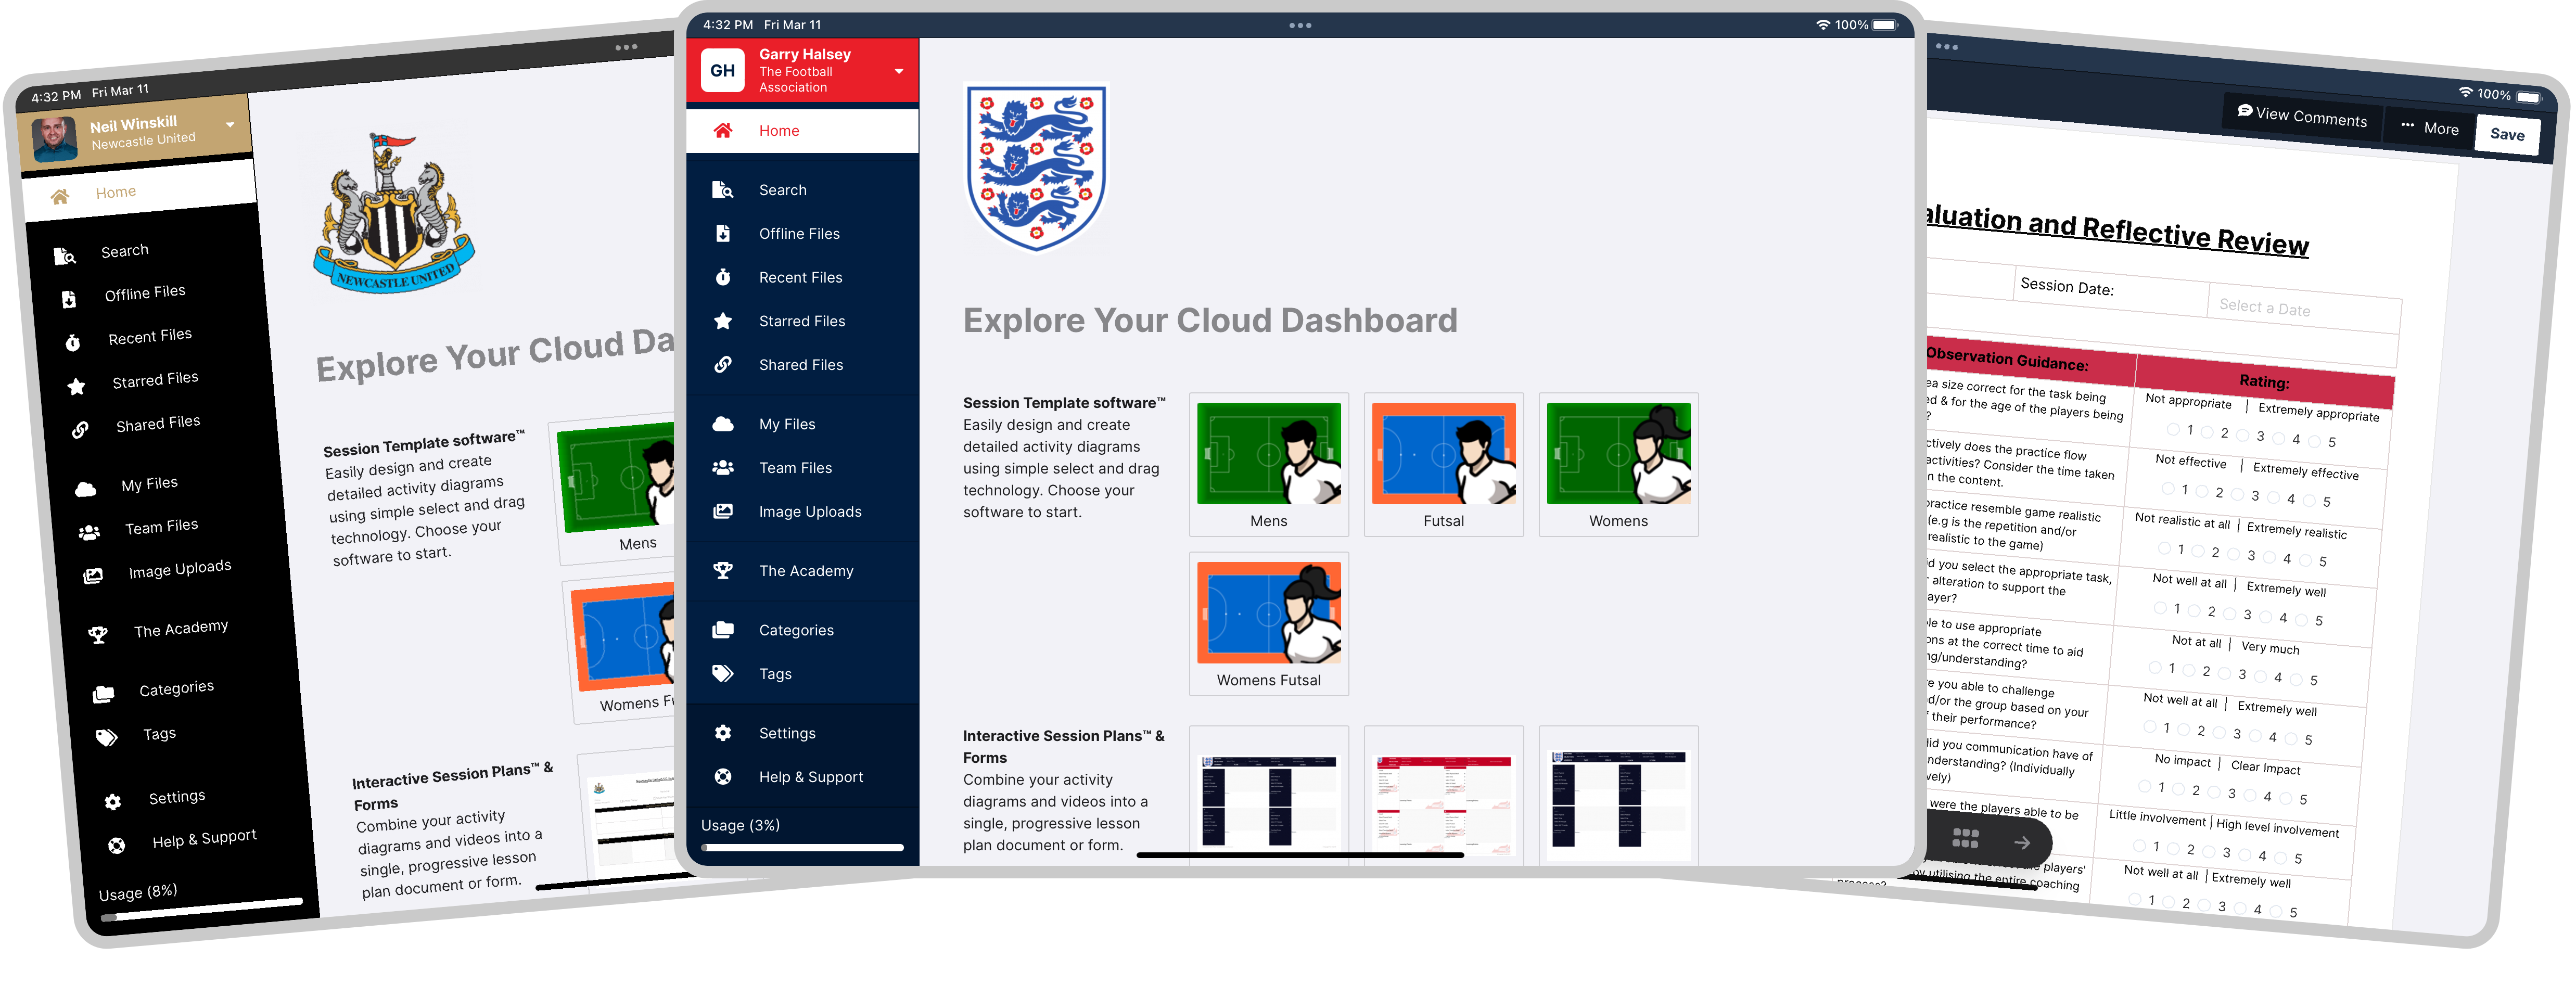Viewport: 2576px width, 997px height.
Task: Click My Files cloud icon, left tablet
Action: pos(86,489)
